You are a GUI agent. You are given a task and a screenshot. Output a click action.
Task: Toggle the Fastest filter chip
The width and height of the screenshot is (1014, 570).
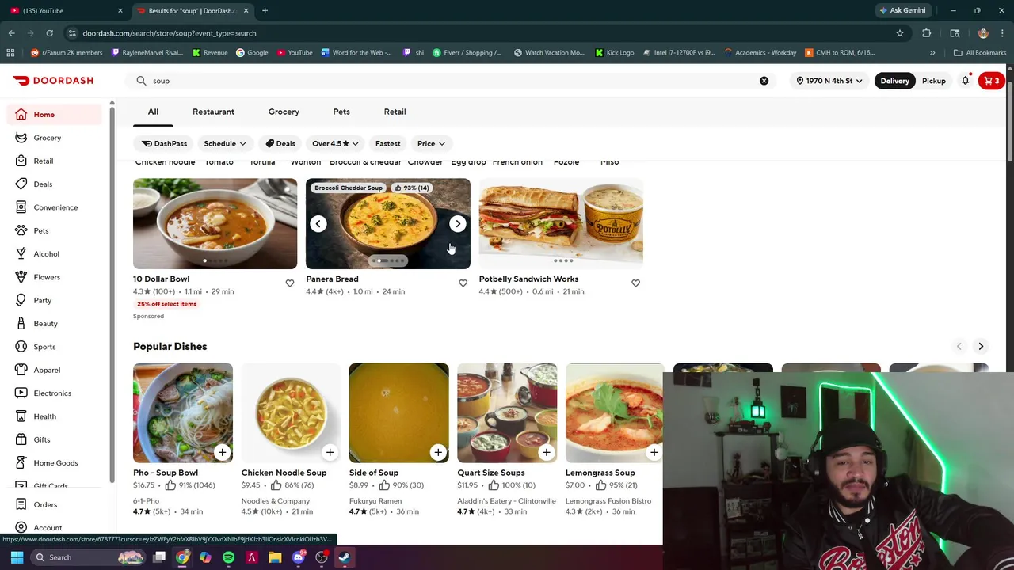[x=388, y=144]
